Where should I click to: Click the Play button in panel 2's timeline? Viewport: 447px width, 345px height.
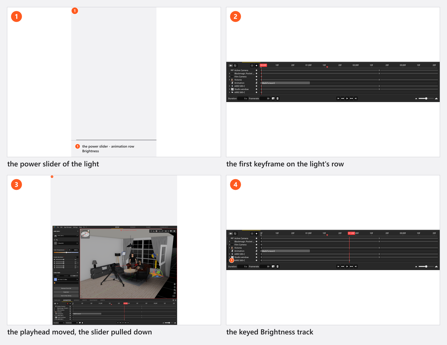pyautogui.click(x=347, y=98)
